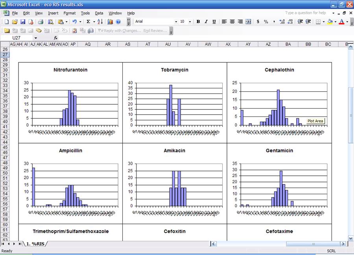Center align the cell text

pos(232,22)
